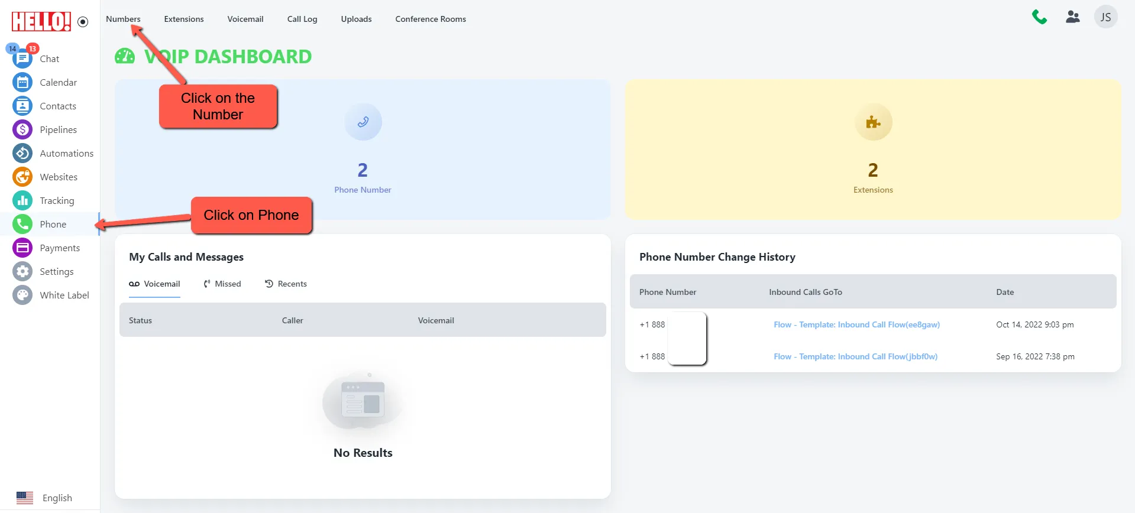Click the My Calls and Messages heading
Screen dimensions: 1135x513
[186, 257]
